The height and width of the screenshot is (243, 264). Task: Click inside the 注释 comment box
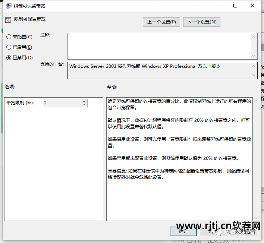159,46
